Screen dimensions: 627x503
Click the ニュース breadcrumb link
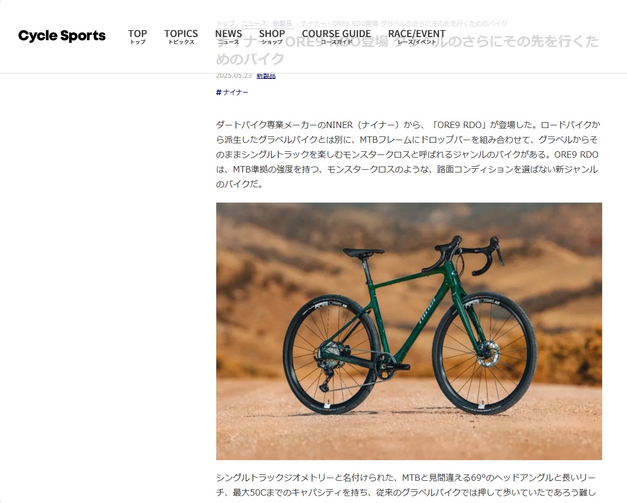(x=254, y=24)
